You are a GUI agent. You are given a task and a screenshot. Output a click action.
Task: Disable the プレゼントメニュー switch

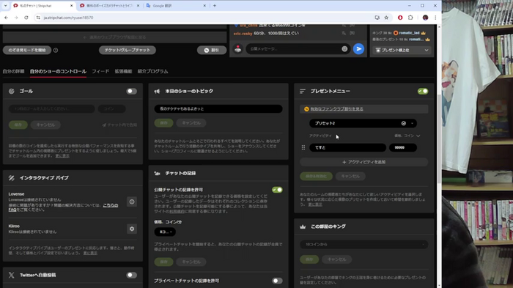click(423, 92)
